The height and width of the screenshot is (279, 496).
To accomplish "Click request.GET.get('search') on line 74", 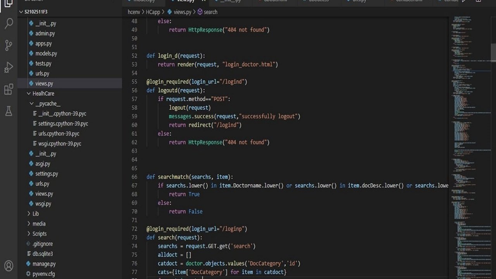I will [220, 246].
